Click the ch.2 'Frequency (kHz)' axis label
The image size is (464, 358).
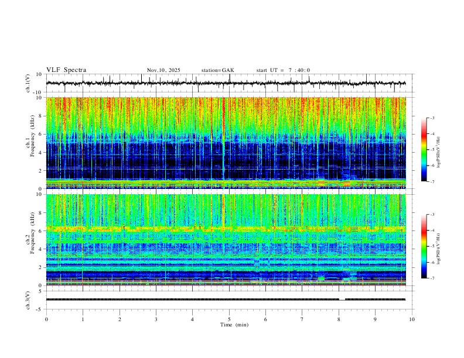pyautogui.click(x=33, y=233)
